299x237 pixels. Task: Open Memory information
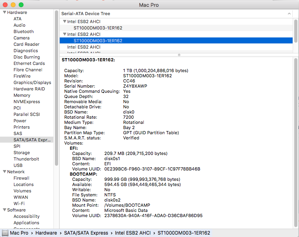tap(22, 95)
